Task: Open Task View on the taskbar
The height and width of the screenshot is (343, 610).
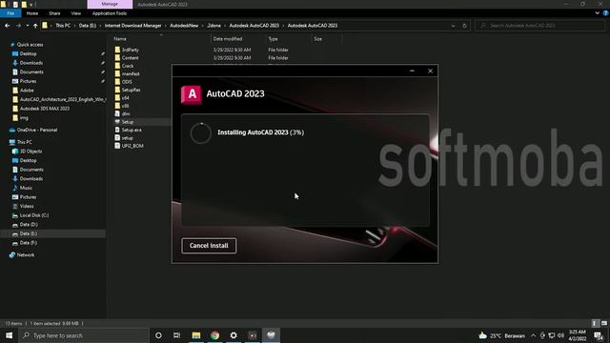Action: point(176,335)
